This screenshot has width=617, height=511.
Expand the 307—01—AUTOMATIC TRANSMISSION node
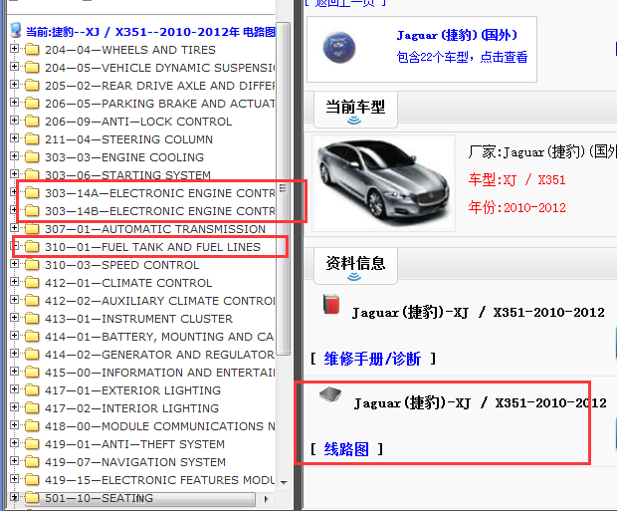[14, 228]
